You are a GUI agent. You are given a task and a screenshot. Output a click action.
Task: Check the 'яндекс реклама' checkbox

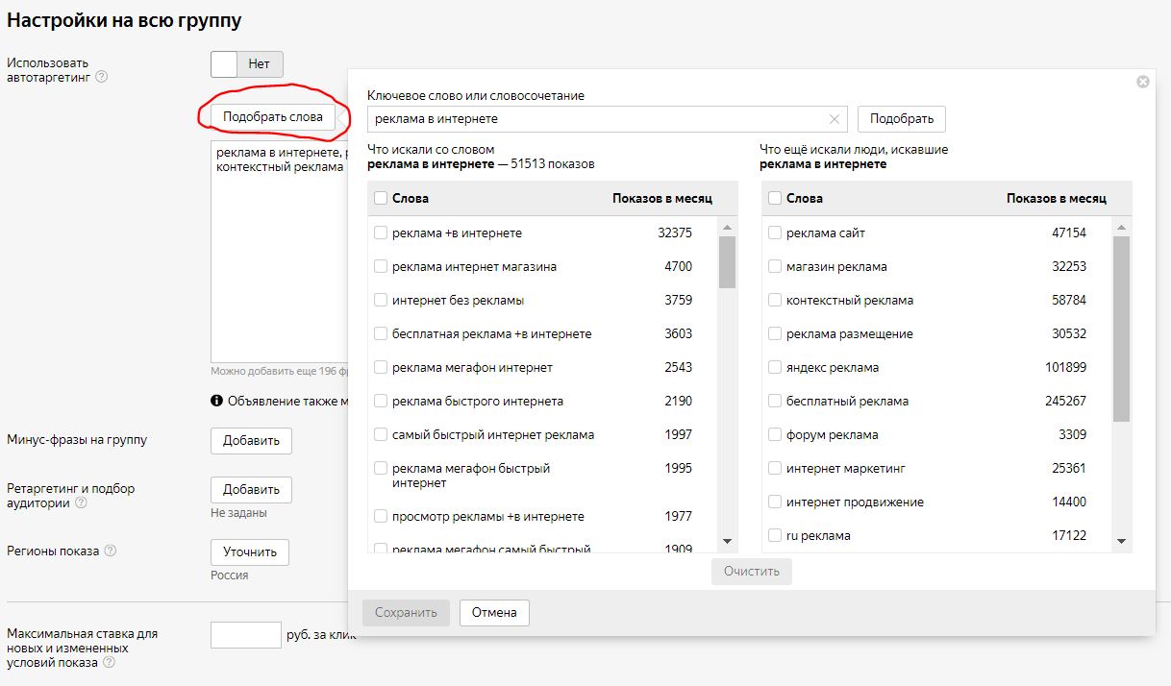click(x=775, y=368)
